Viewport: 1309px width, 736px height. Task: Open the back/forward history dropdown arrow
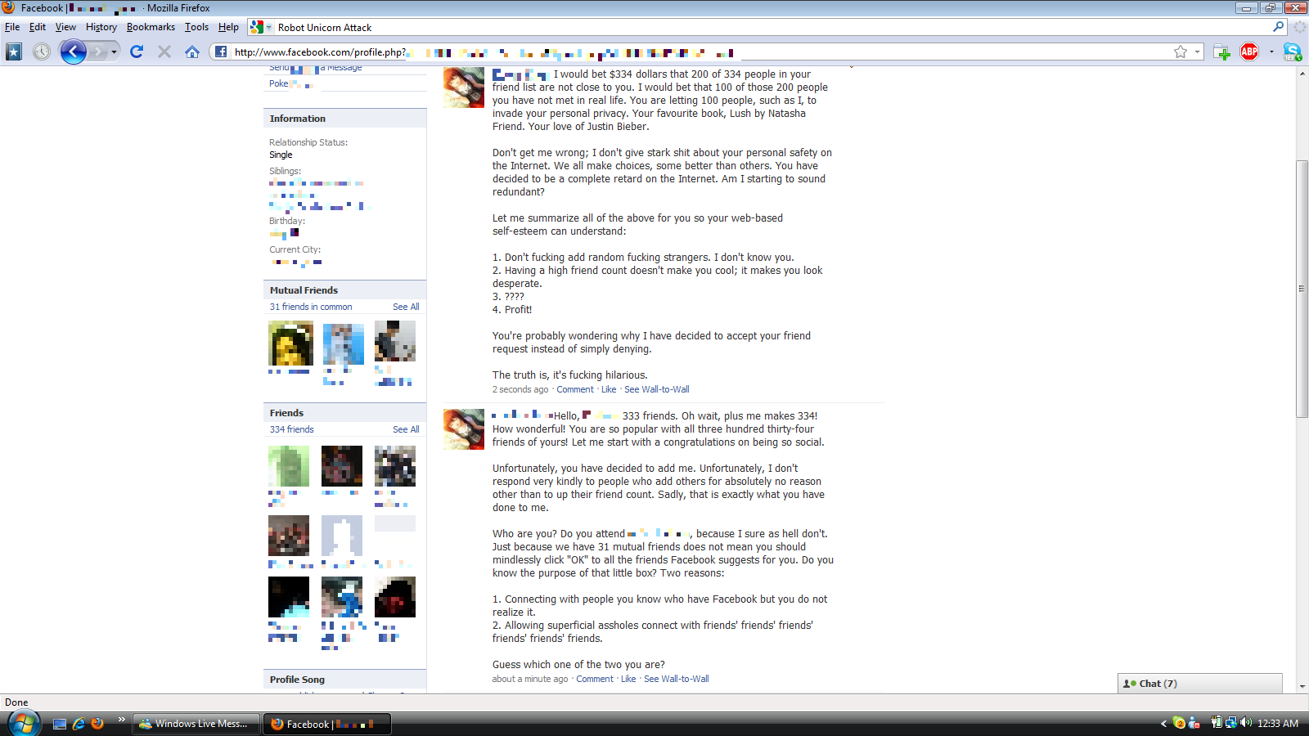click(114, 52)
